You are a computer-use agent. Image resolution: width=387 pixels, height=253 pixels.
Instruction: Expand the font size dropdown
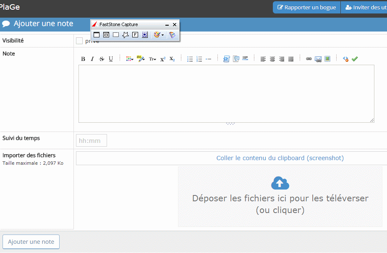pyautogui.click(x=152, y=59)
